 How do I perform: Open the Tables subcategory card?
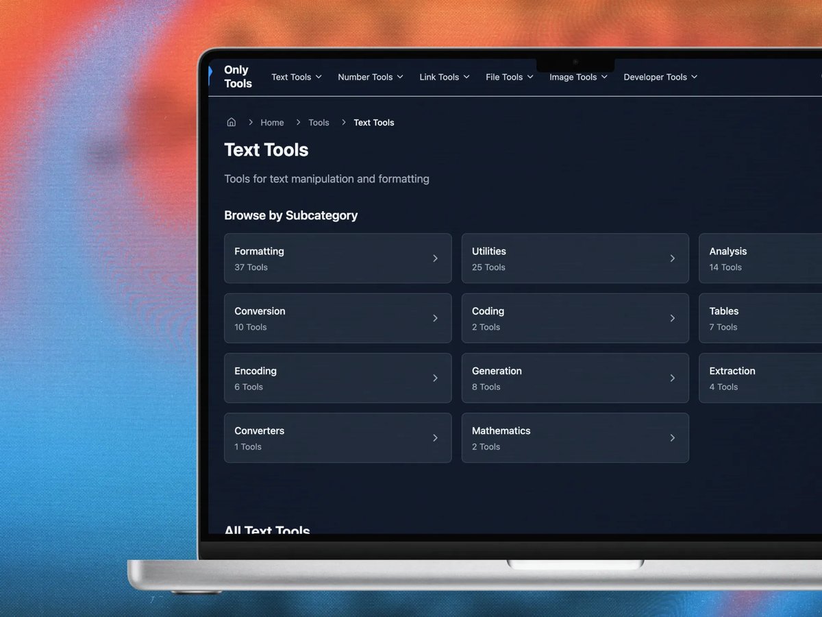click(x=760, y=318)
